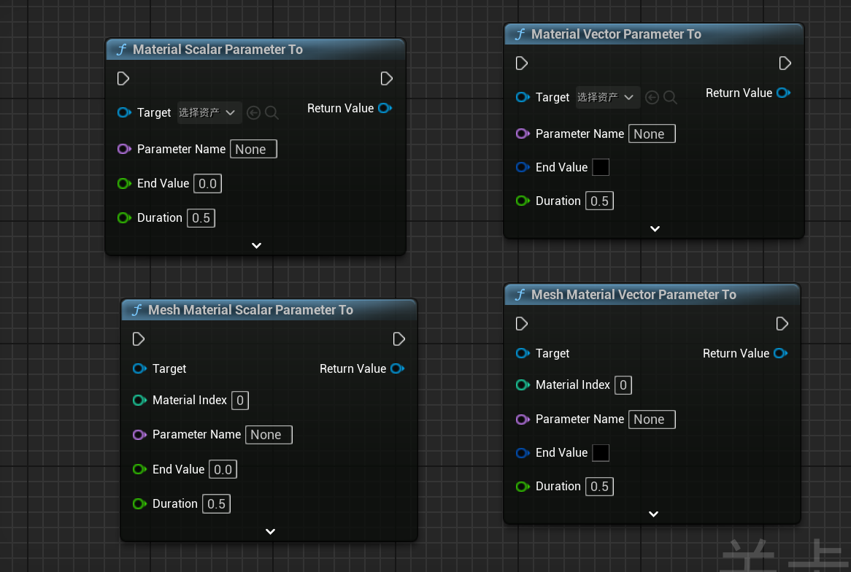Viewport: 851px width, 572px height.
Task: Click browse-to-asset magnifier in Material Scalar node
Action: click(x=272, y=112)
